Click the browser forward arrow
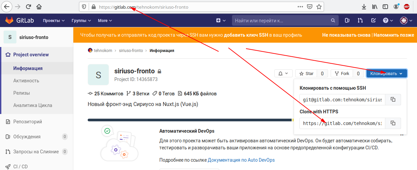 pos(18,6)
